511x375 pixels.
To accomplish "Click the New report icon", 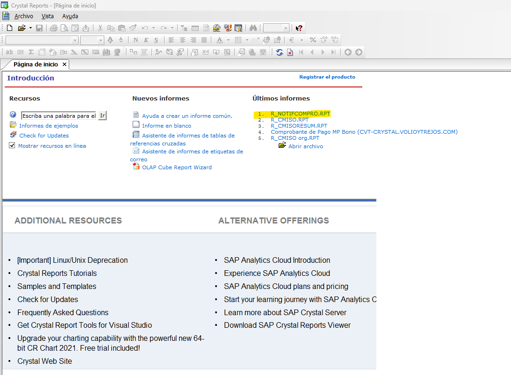I will pyautogui.click(x=9, y=28).
